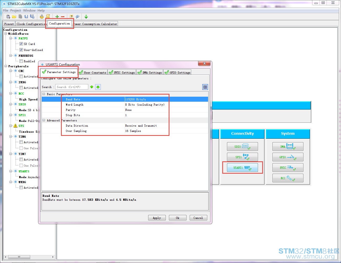
Task: Click the Open Project folder icon
Action: (x=14, y=17)
